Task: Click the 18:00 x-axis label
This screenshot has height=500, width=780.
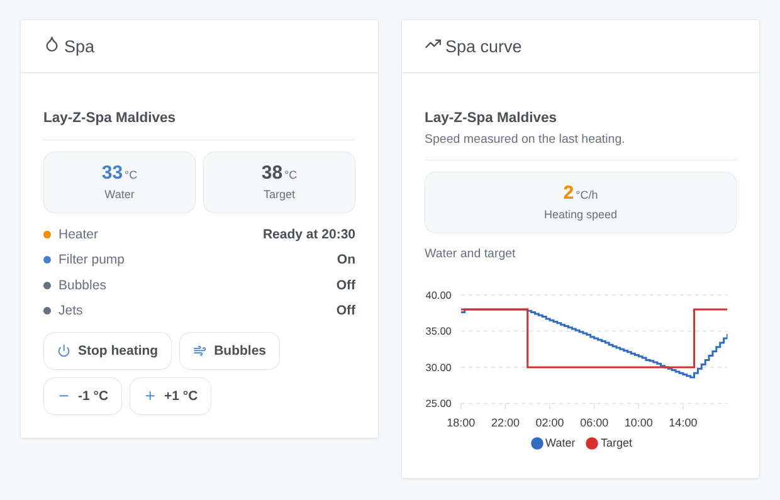Action: 461,423
